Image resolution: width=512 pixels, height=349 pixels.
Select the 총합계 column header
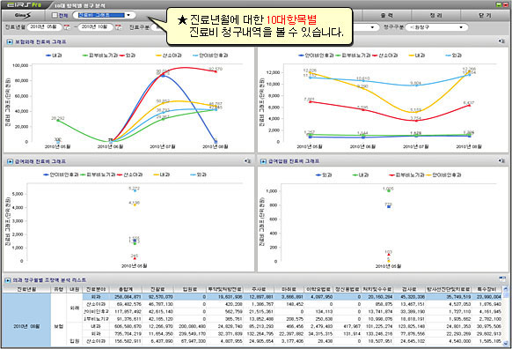[x=126, y=289]
